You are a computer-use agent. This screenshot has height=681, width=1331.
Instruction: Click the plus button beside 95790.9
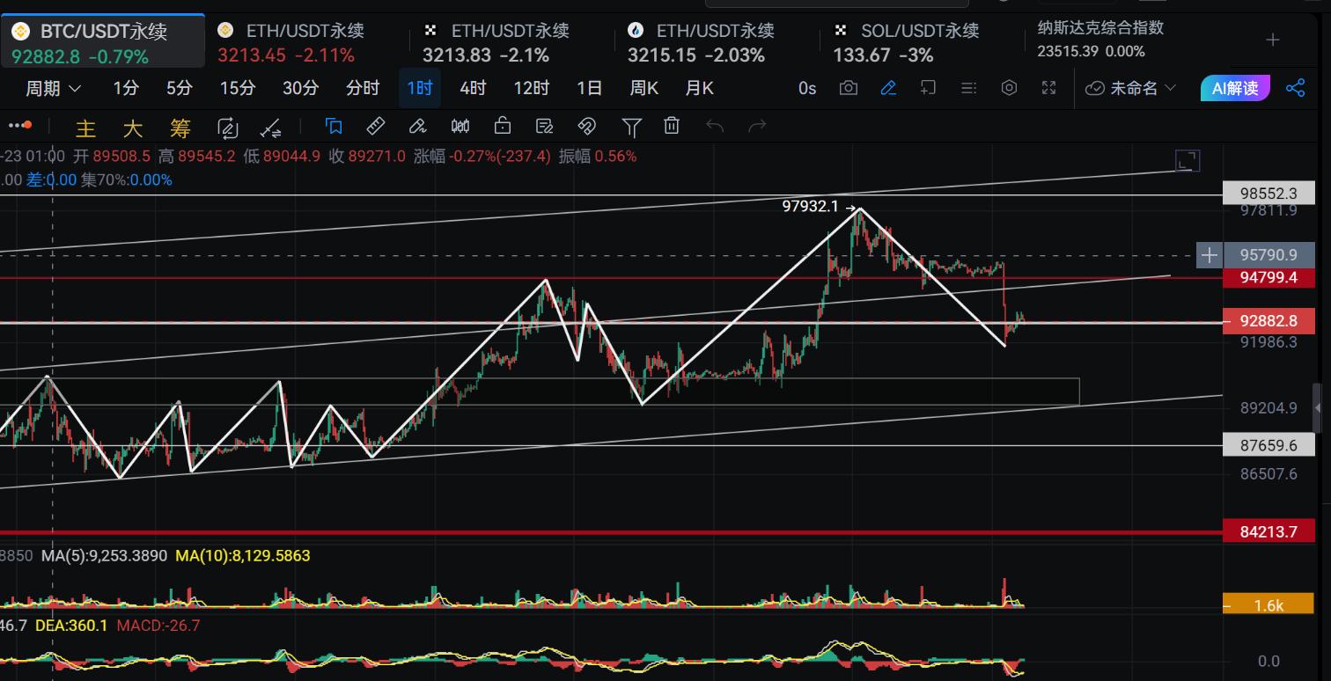[1210, 255]
